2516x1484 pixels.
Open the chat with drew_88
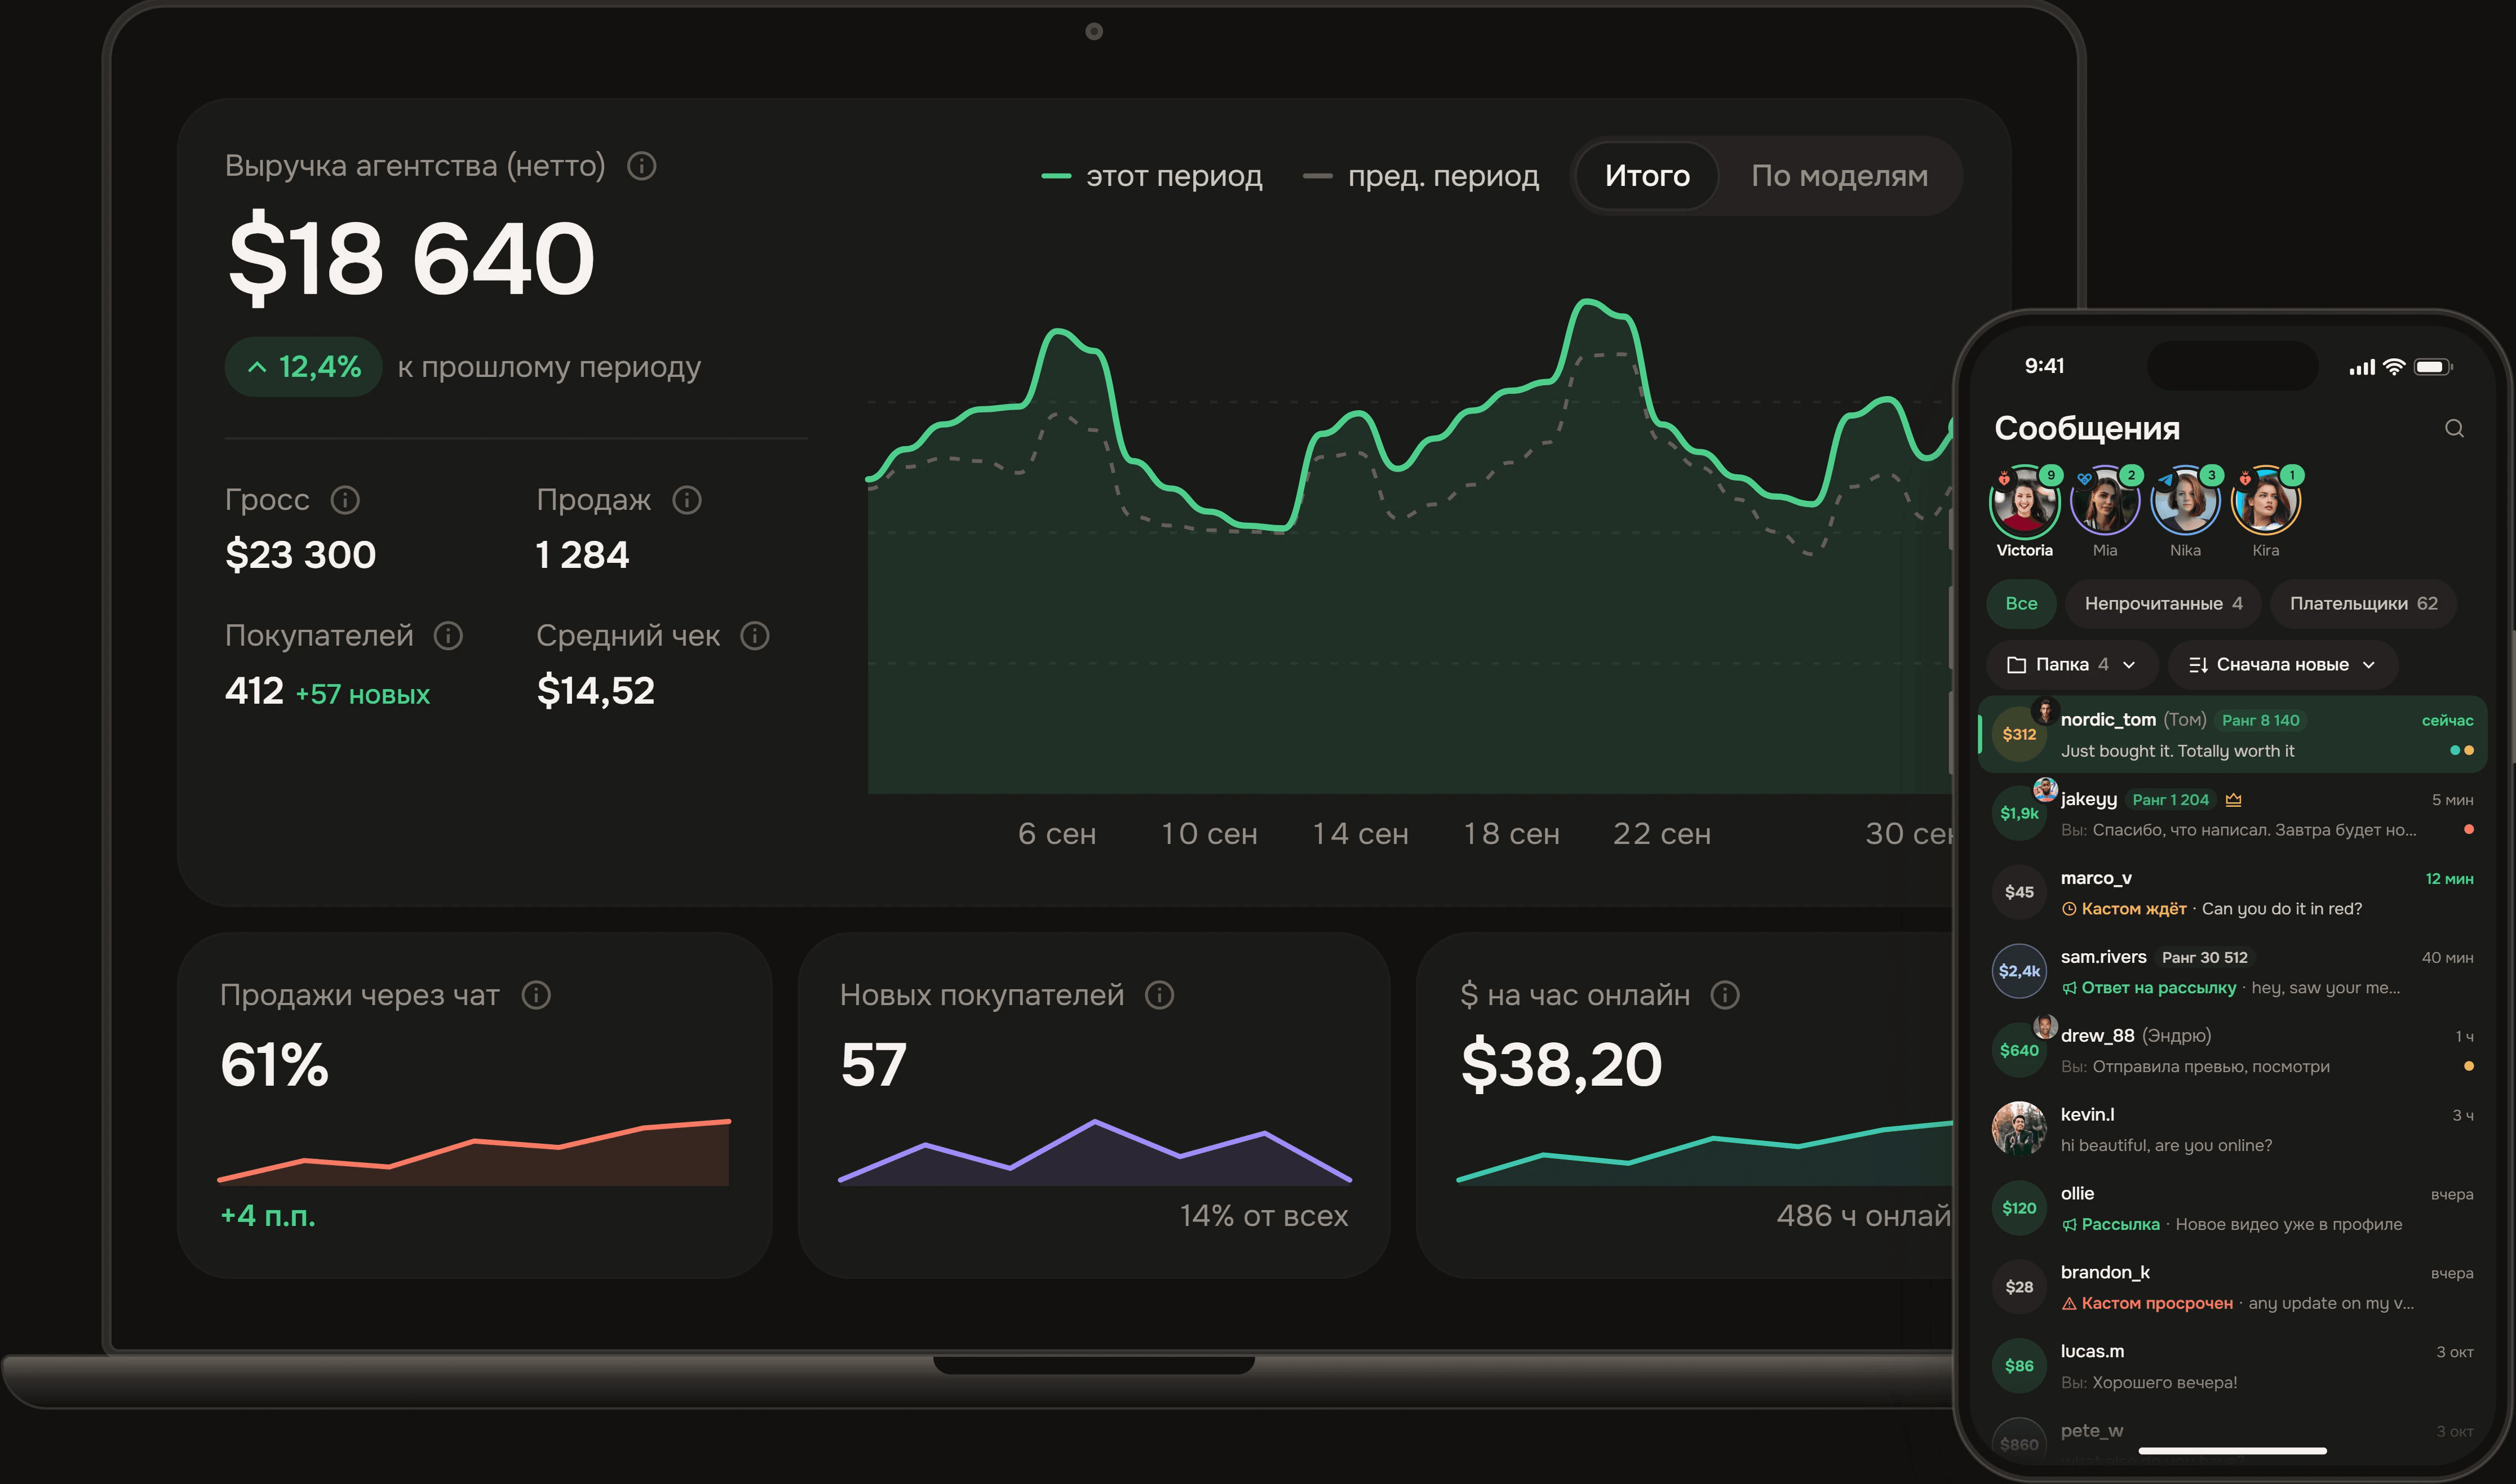coord(2233,1050)
